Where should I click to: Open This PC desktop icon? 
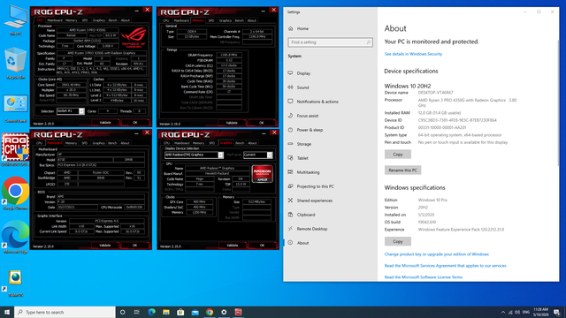[16, 20]
